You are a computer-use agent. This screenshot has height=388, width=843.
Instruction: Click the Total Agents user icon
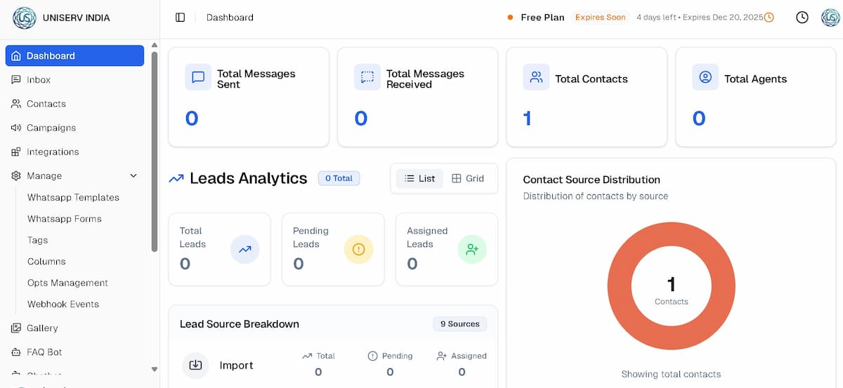pos(705,77)
